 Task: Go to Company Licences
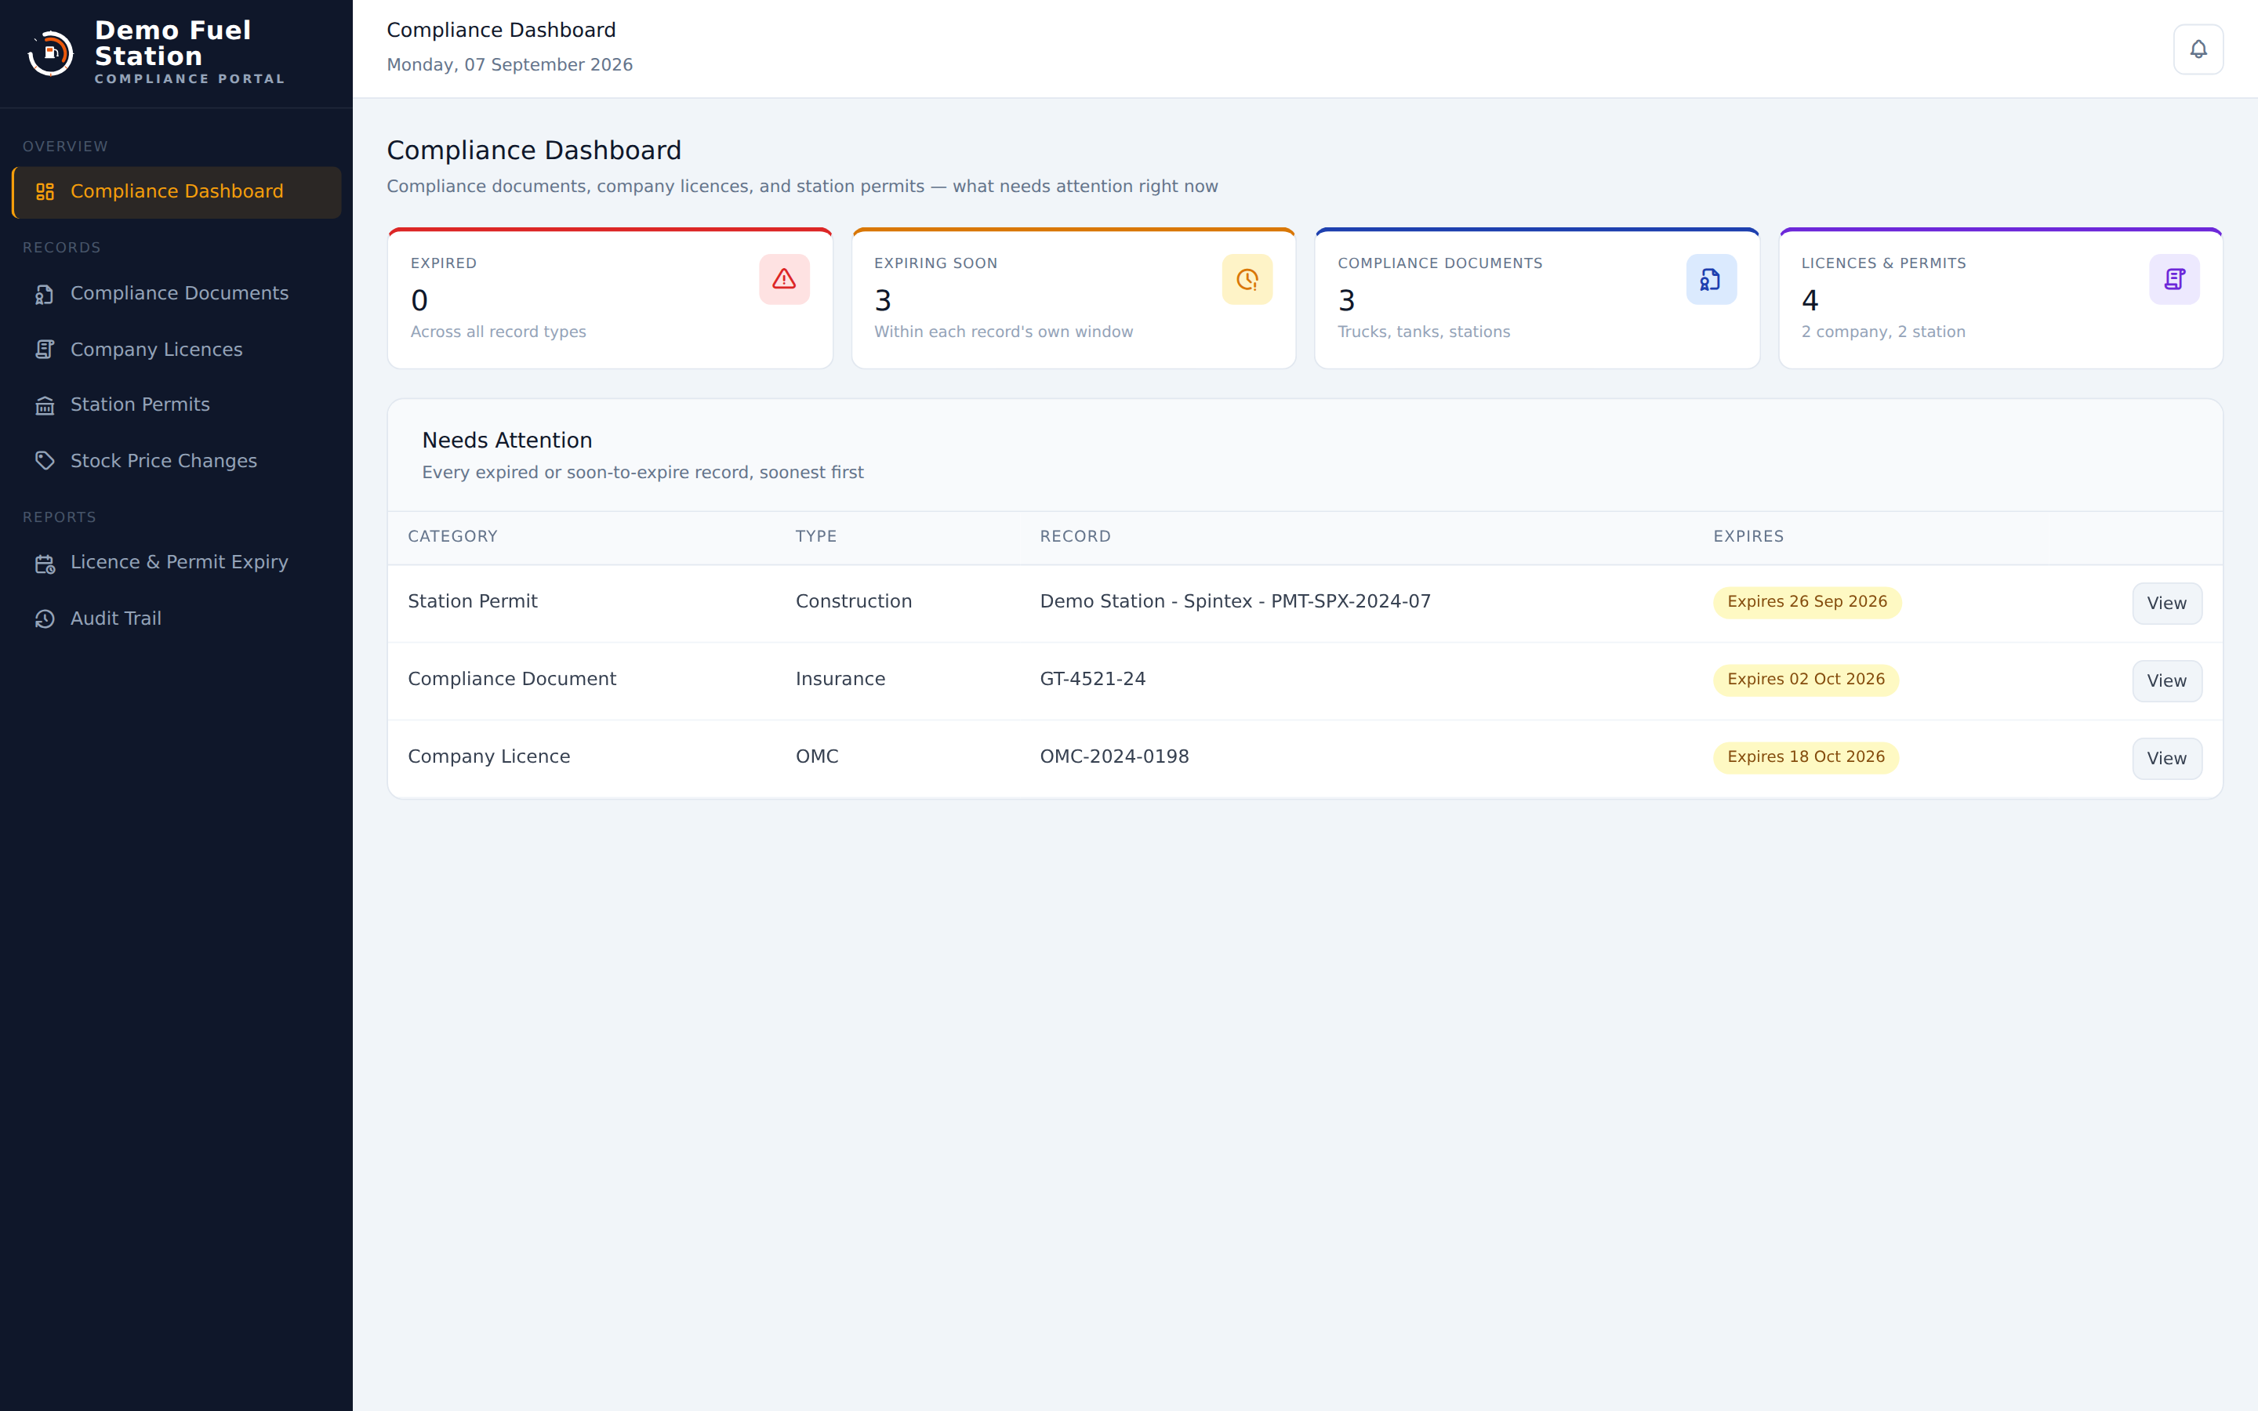[176, 350]
